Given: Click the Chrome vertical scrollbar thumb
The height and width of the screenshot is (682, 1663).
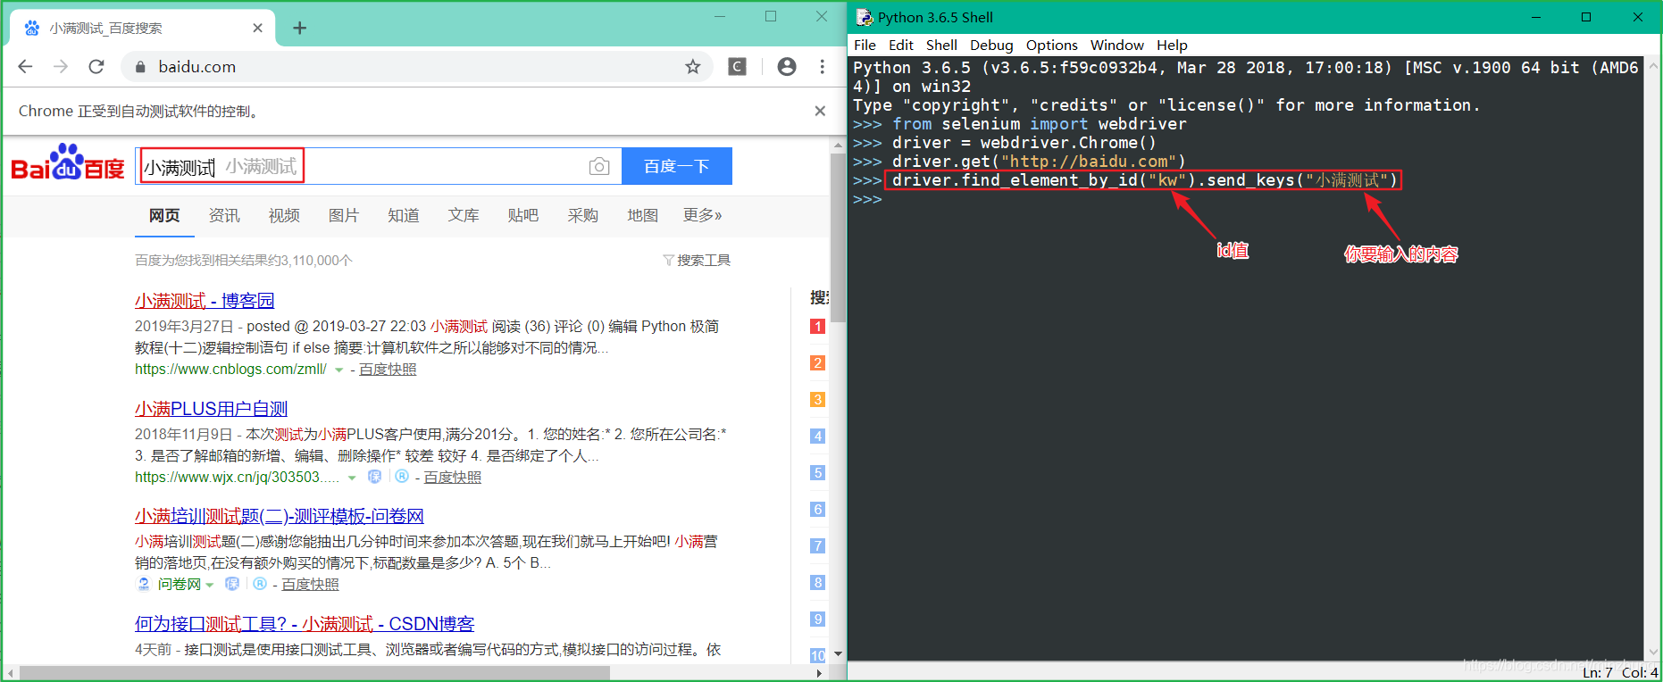Looking at the screenshot, I should [x=838, y=237].
